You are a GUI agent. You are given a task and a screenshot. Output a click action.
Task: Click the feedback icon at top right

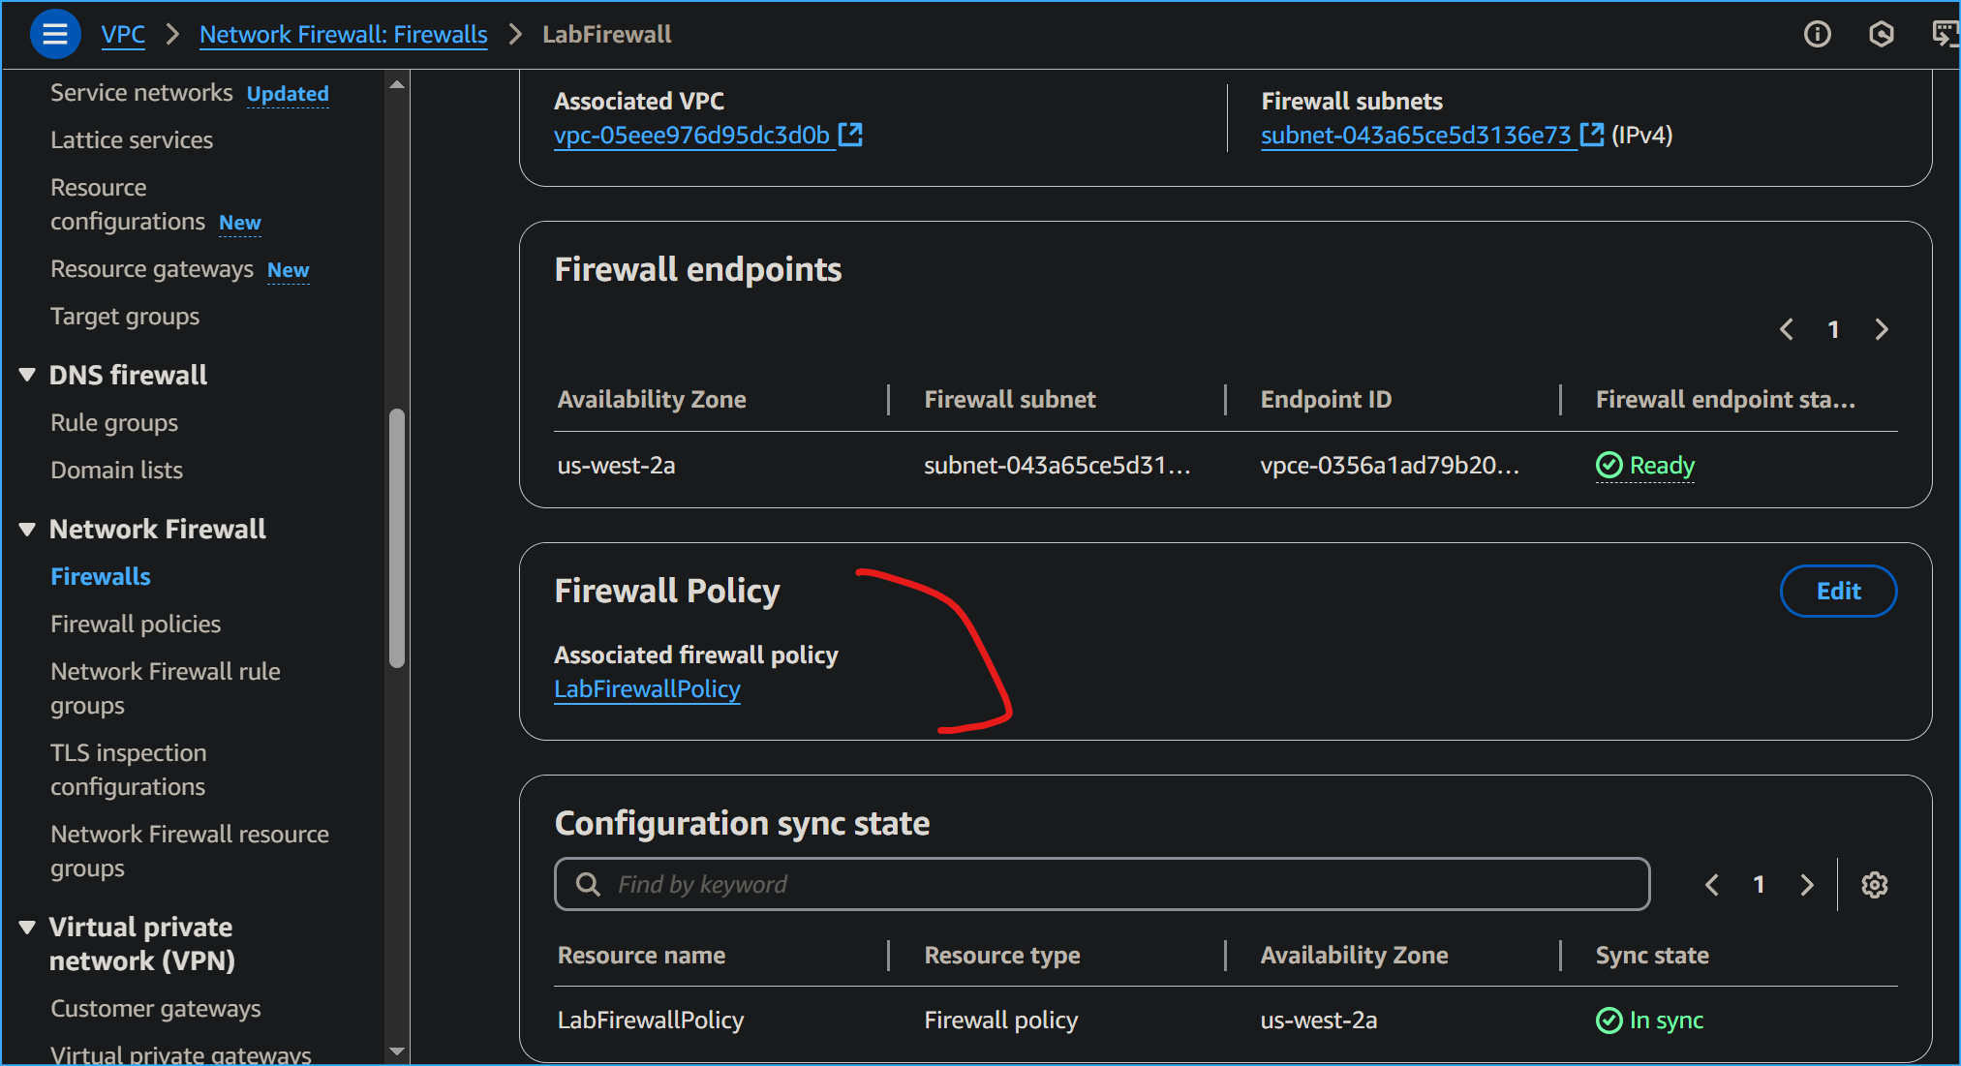coord(1947,34)
